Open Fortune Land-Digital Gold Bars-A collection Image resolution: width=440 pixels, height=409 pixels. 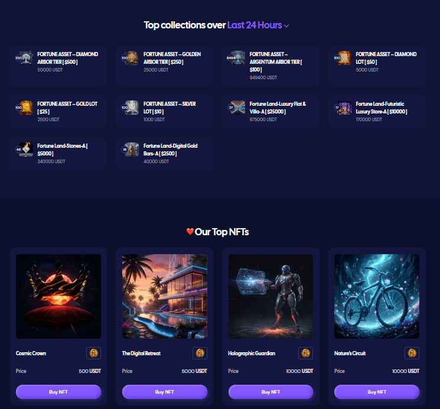pos(164,154)
